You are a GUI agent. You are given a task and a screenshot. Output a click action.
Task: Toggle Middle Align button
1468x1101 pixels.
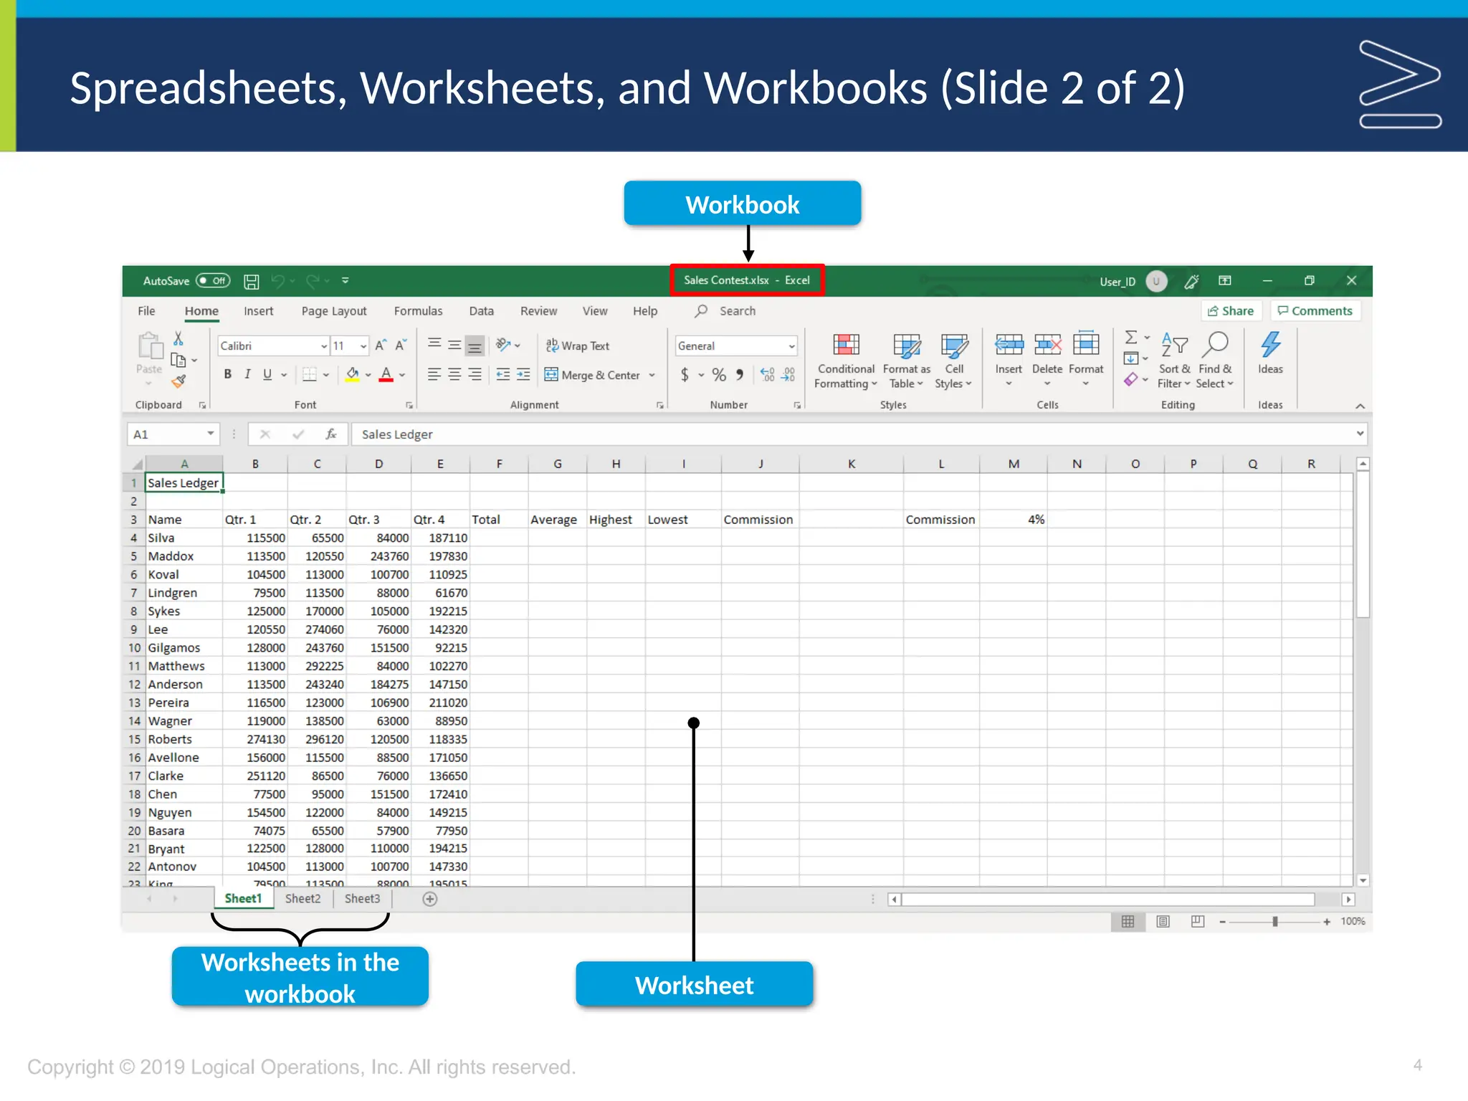tap(454, 345)
